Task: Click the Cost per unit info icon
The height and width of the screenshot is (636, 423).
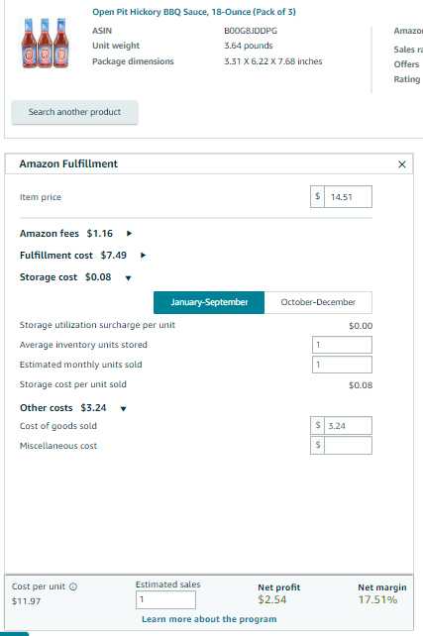Action: 73,586
